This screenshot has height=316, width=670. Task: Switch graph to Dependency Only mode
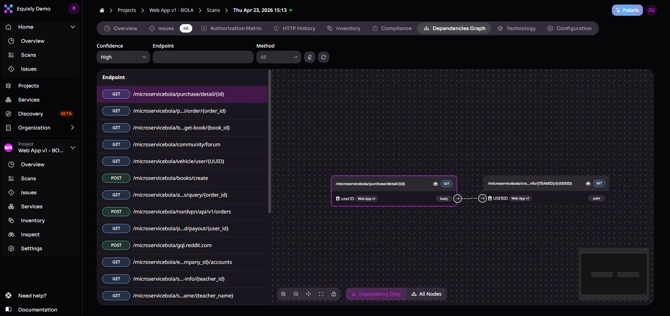[376, 294]
